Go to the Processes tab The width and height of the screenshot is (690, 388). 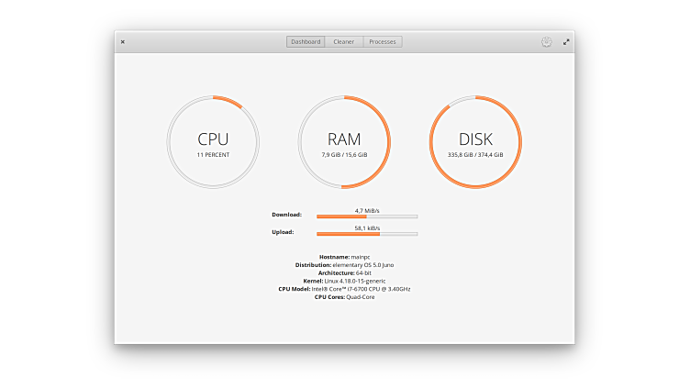[x=383, y=41]
